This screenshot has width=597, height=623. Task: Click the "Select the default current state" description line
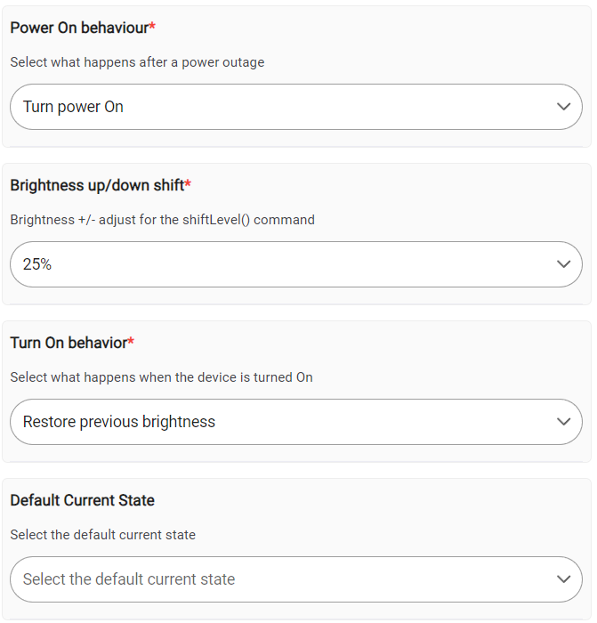pyautogui.click(x=102, y=535)
